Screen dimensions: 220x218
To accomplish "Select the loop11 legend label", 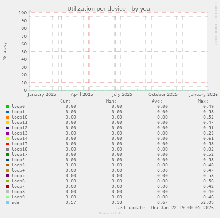I will 19,123.
